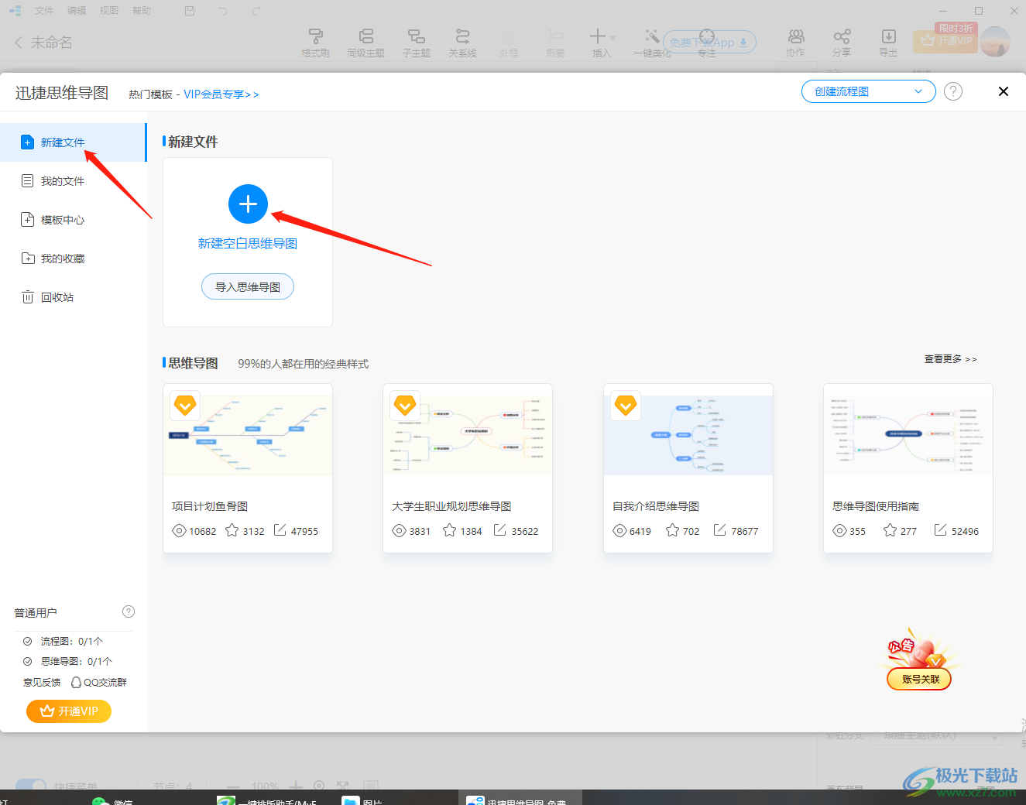Click the edit icon beside 47955
Screen dimensions: 1026x805
[280, 530]
